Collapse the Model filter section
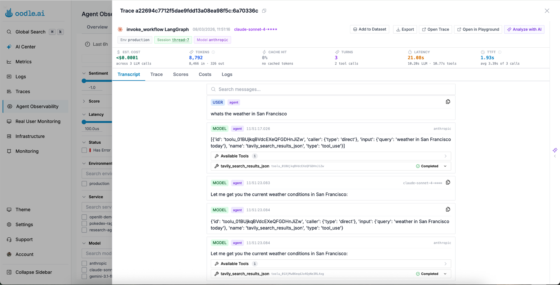Image resolution: width=560 pixels, height=285 pixels. [84, 243]
